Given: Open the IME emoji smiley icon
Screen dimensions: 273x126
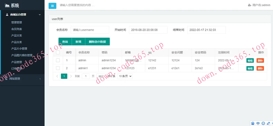Looking at the screenshot, I should [x=263, y=123].
